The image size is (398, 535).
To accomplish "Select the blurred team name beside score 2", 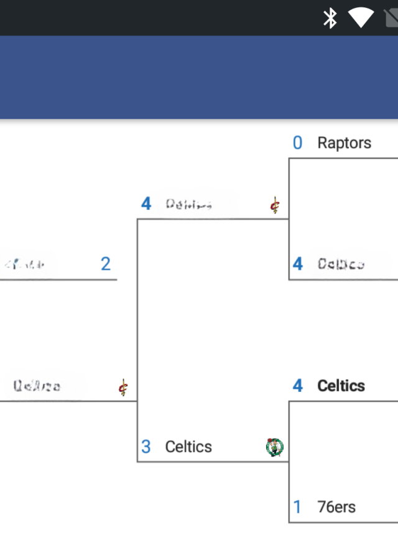I will [x=24, y=264].
